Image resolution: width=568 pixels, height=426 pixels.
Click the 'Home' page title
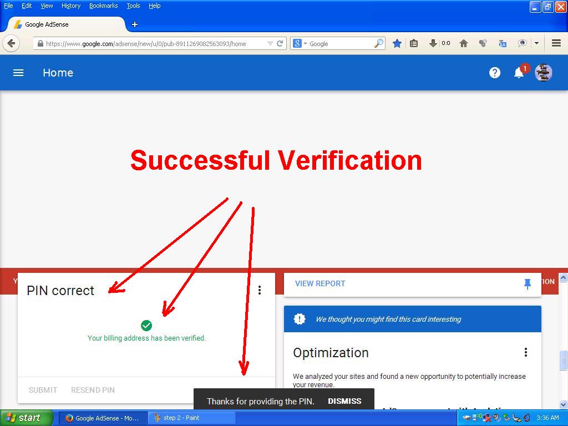click(58, 73)
